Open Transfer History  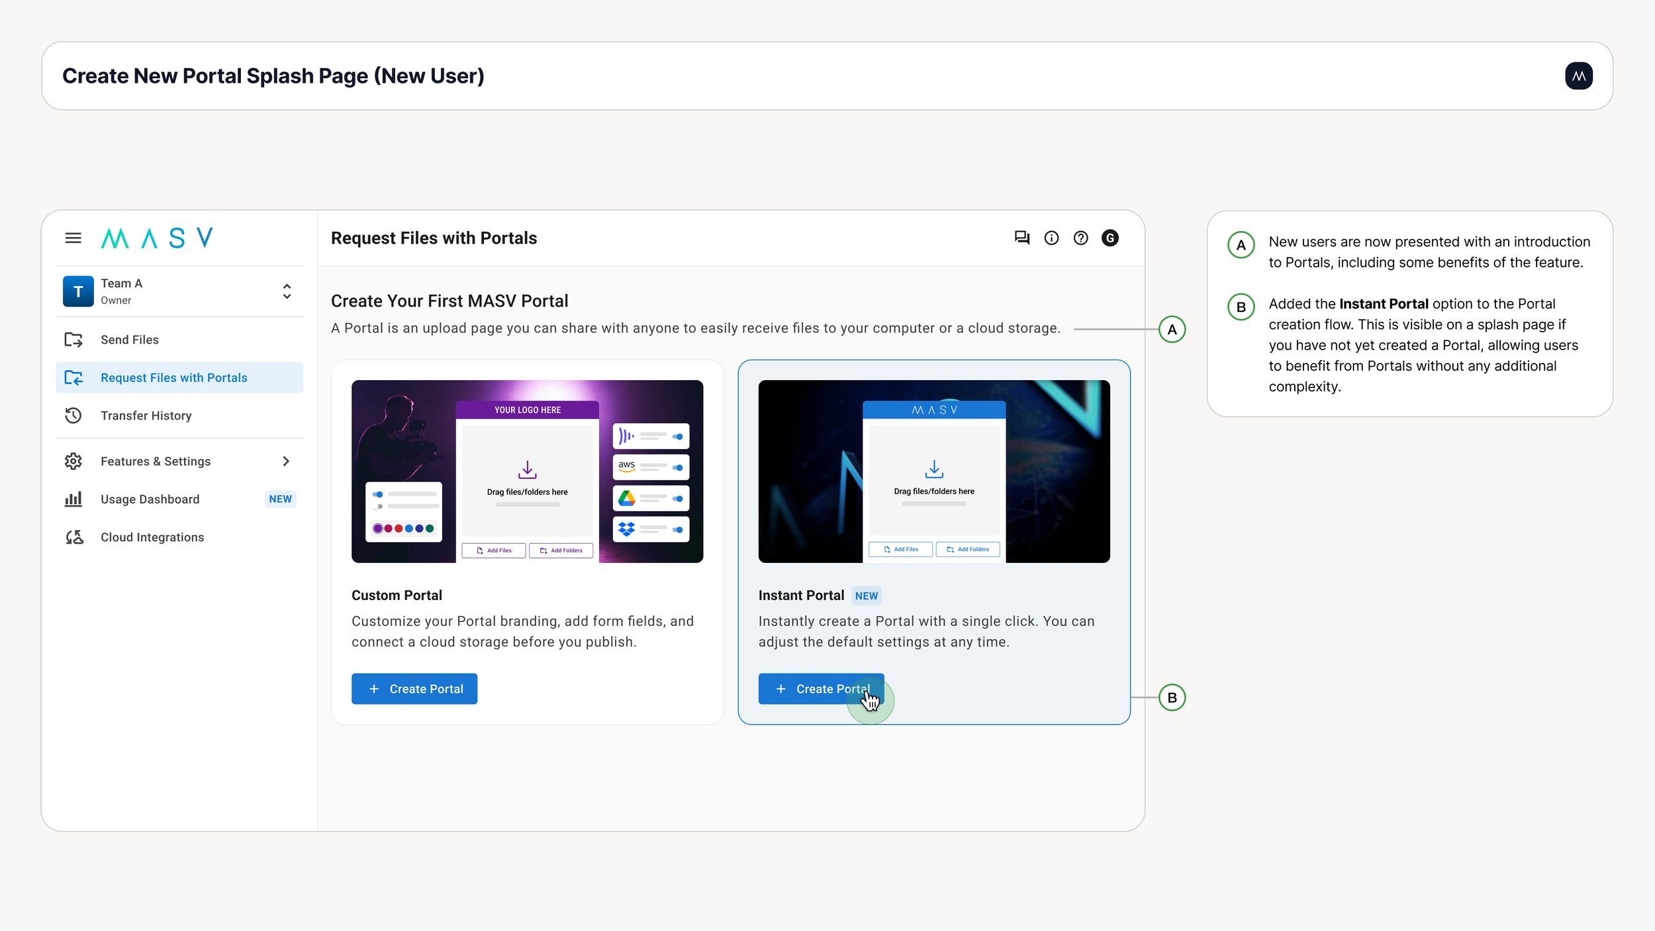coord(146,416)
